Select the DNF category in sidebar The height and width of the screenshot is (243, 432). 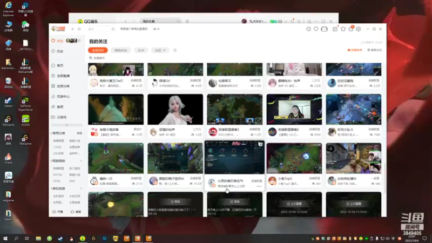click(72, 181)
